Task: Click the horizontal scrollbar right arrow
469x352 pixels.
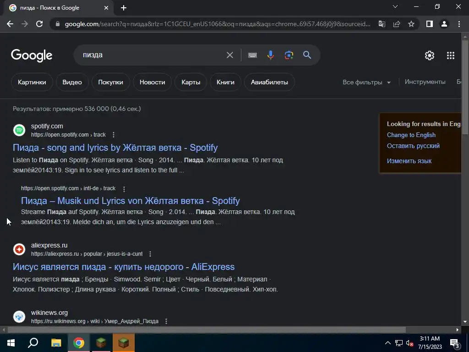Action: (x=458, y=330)
